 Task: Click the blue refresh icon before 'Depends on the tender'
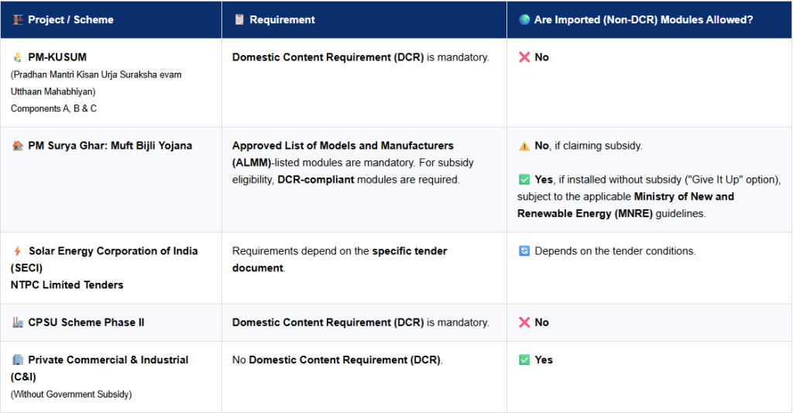pos(524,251)
